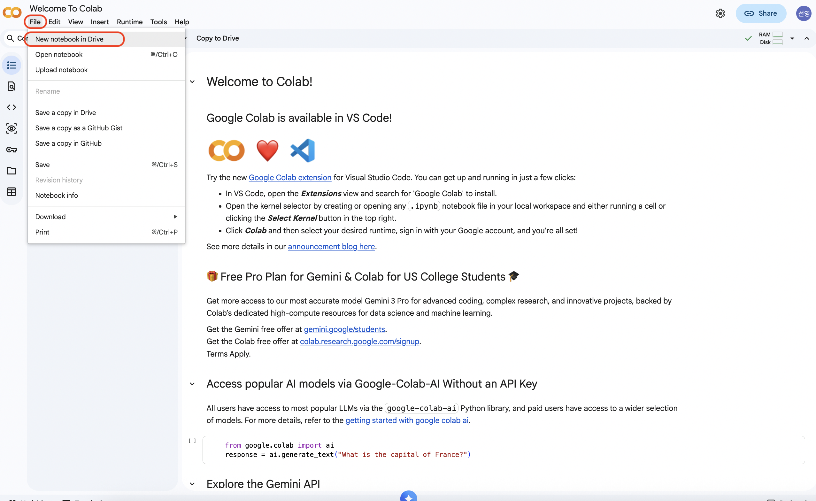Open the Variables inspector sidebar icon

tap(12, 128)
